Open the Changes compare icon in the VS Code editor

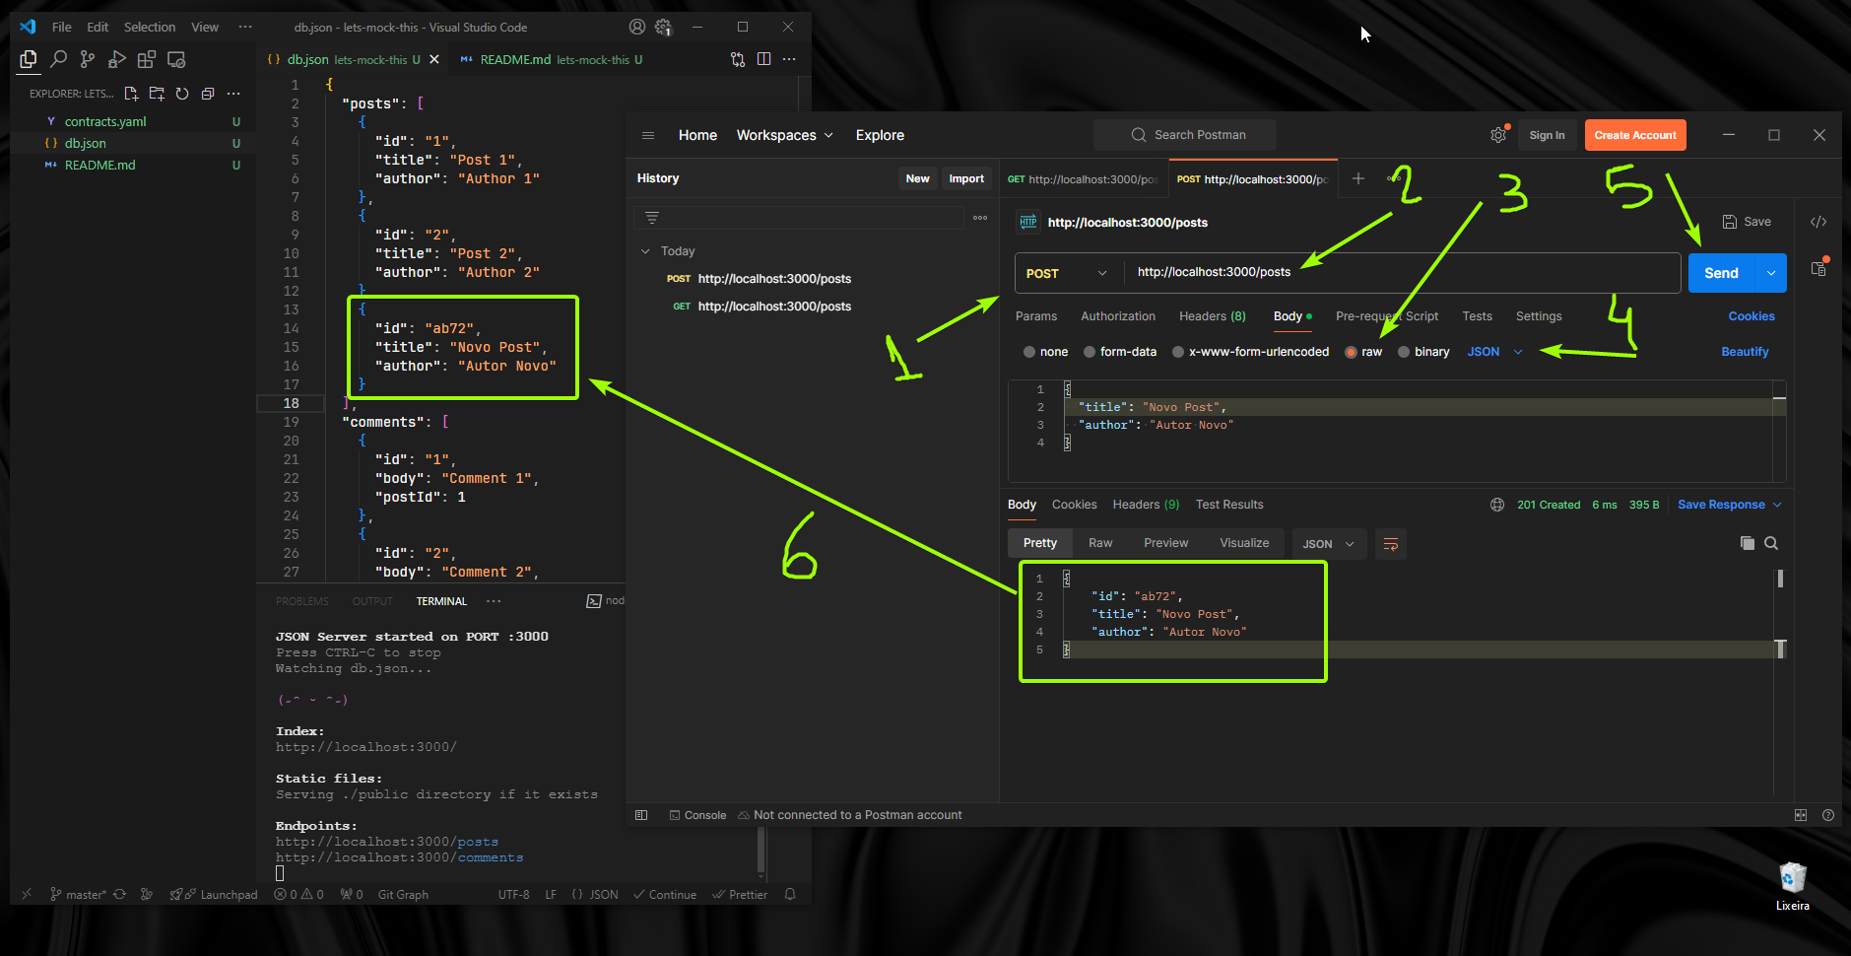[x=738, y=59]
